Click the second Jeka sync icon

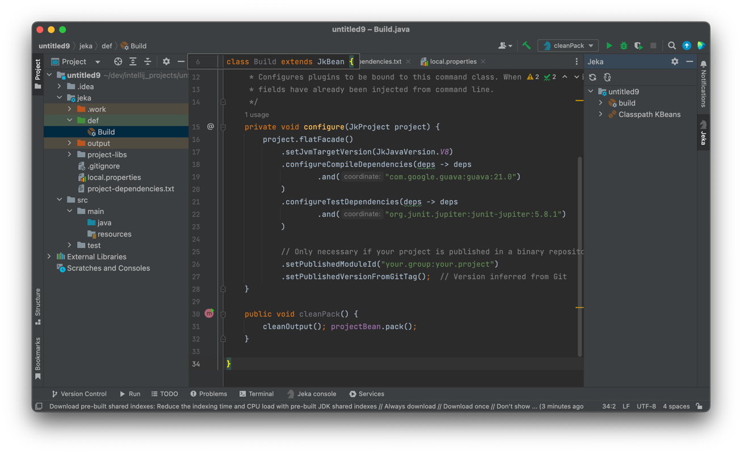pos(607,77)
